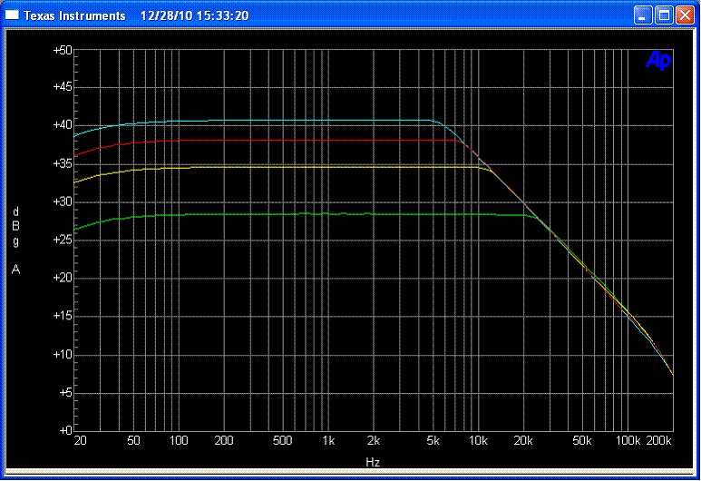Viewport: 701px width, 481px height.
Task: Click the +45 label on the Y axis
Action: pos(63,86)
